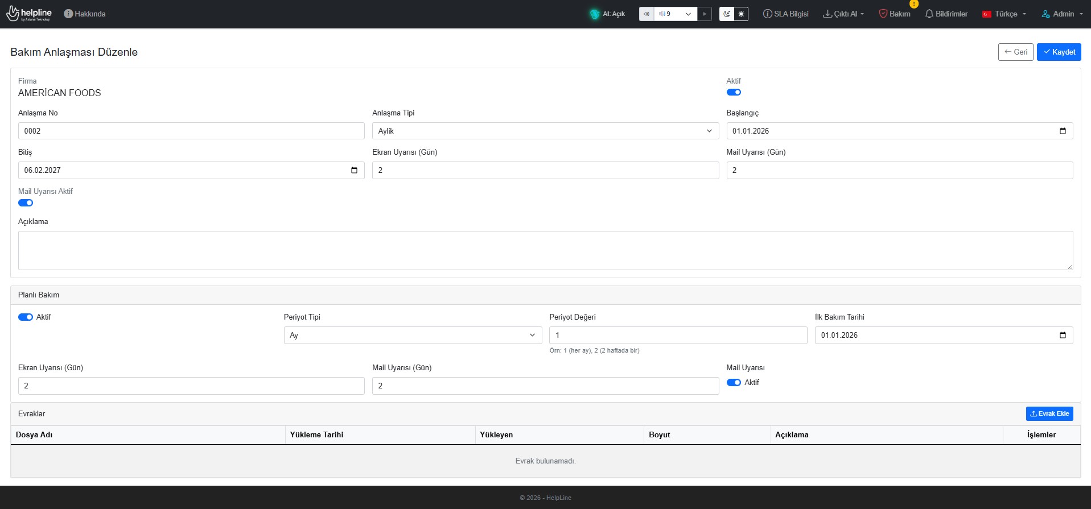Open the Admin user menu
The height and width of the screenshot is (509, 1091).
pyautogui.click(x=1062, y=14)
